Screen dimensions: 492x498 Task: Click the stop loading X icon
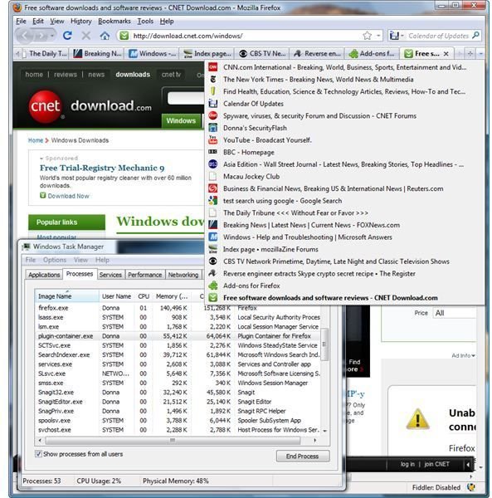point(85,36)
